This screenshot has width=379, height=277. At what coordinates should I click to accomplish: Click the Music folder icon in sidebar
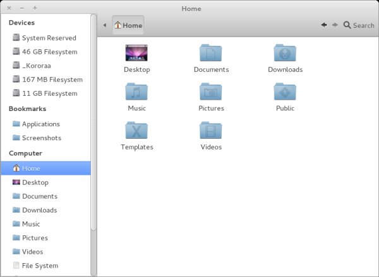click(16, 223)
